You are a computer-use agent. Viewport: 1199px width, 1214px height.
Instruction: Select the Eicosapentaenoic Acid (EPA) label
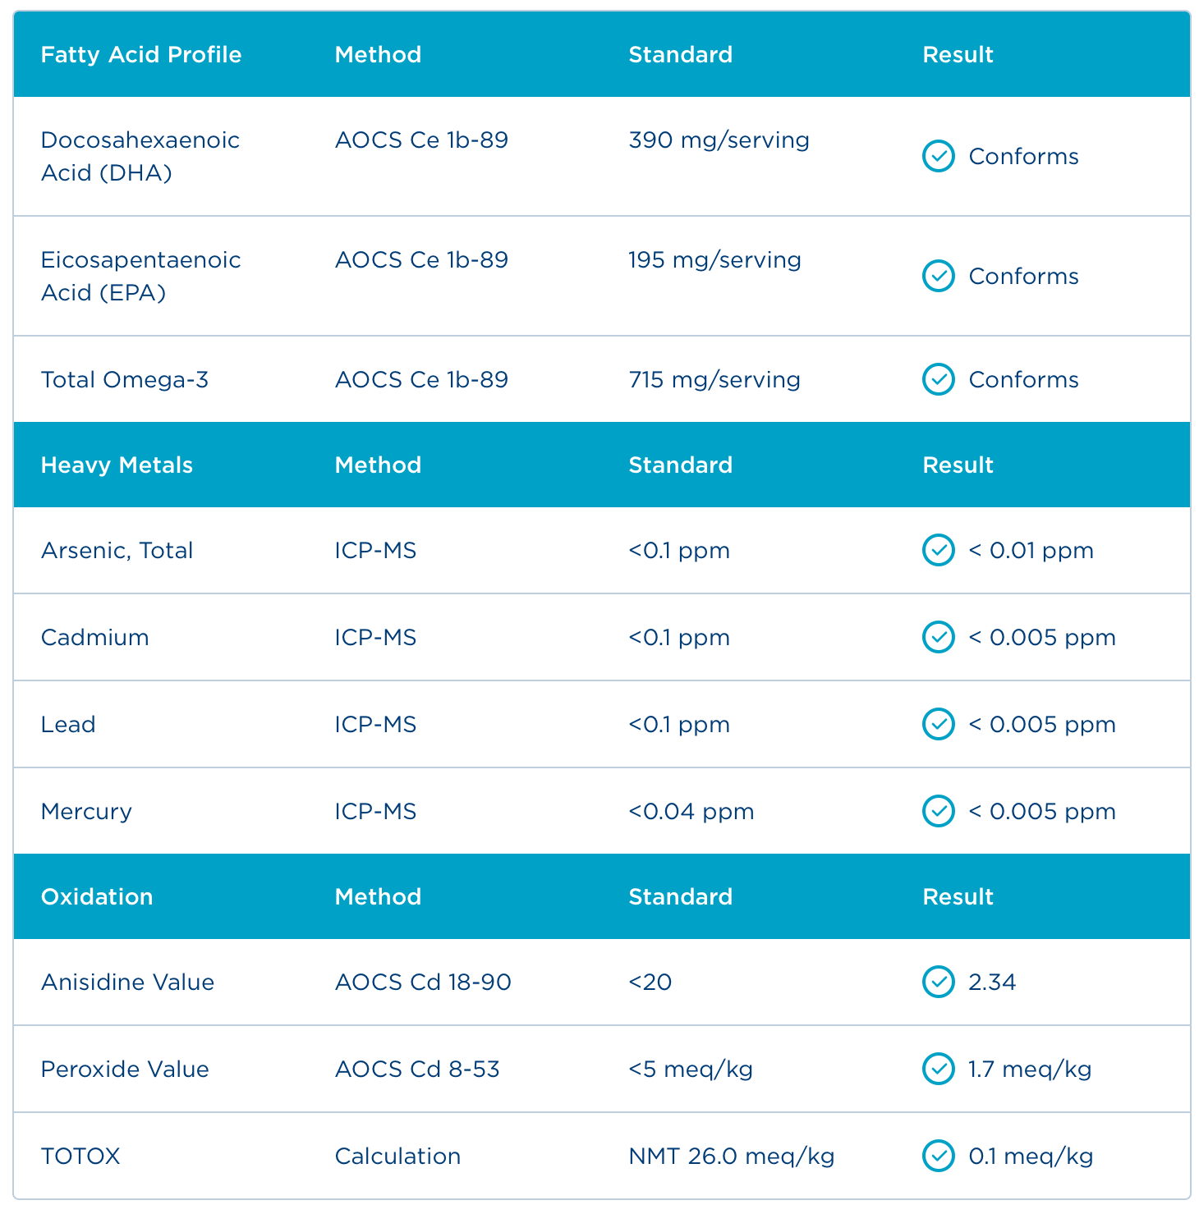click(x=140, y=276)
